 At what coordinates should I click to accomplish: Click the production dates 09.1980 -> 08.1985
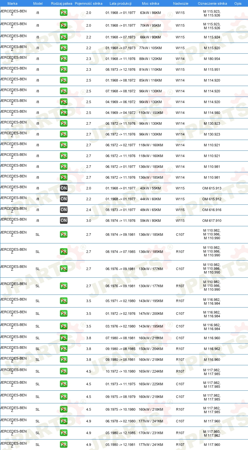(121, 349)
